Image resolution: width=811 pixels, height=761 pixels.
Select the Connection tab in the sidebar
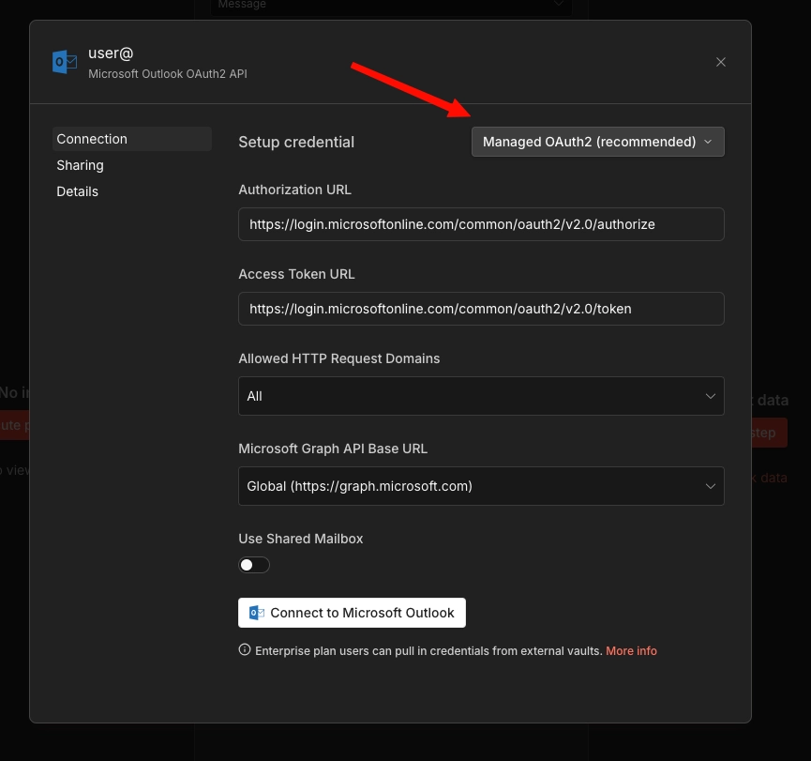[92, 139]
